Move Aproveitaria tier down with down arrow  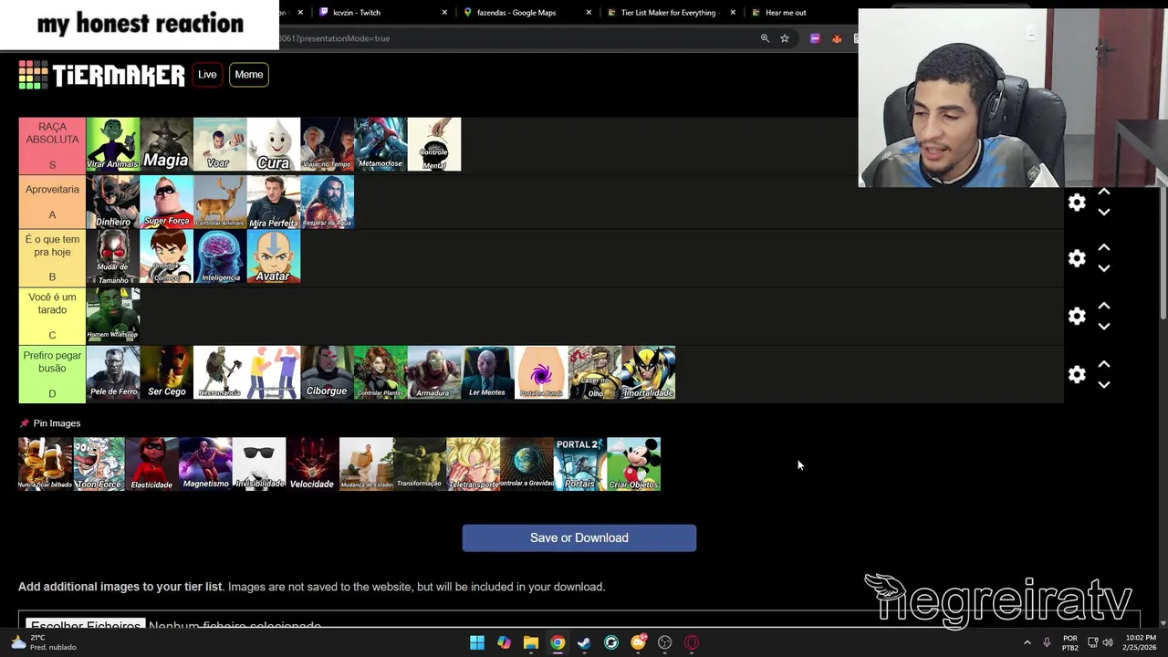click(x=1104, y=213)
